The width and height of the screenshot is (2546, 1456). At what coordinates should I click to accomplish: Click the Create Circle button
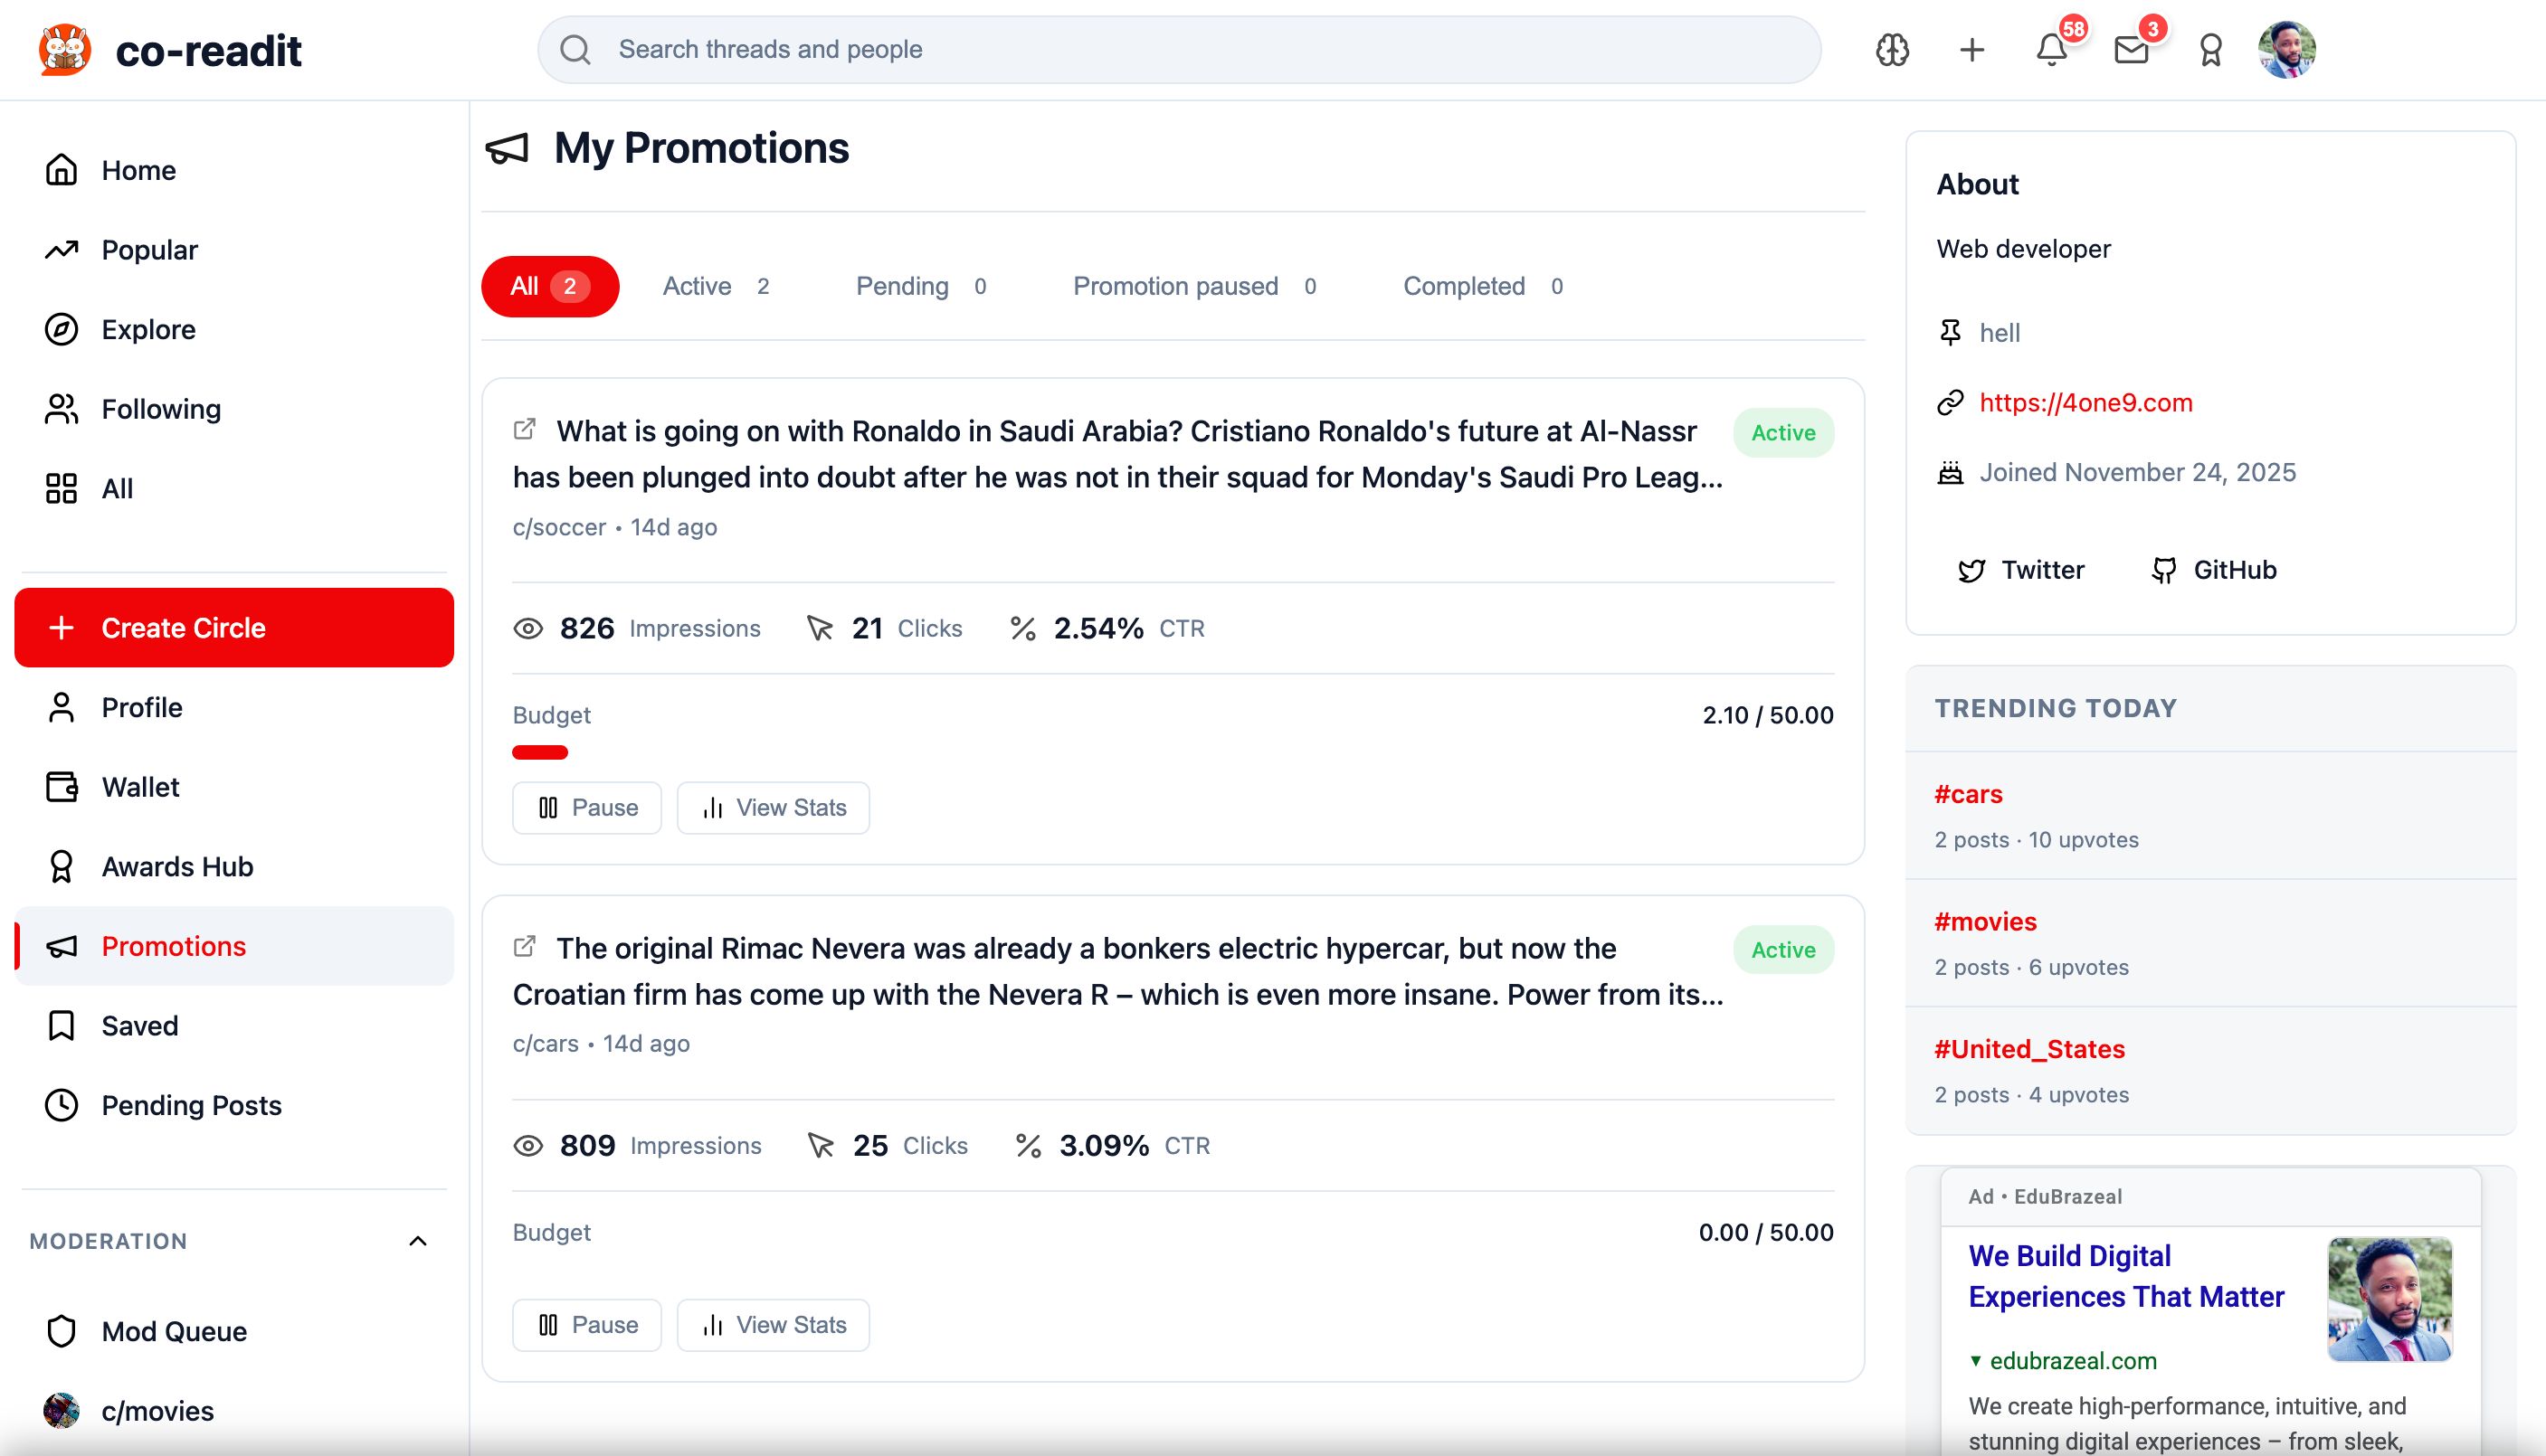click(x=234, y=627)
